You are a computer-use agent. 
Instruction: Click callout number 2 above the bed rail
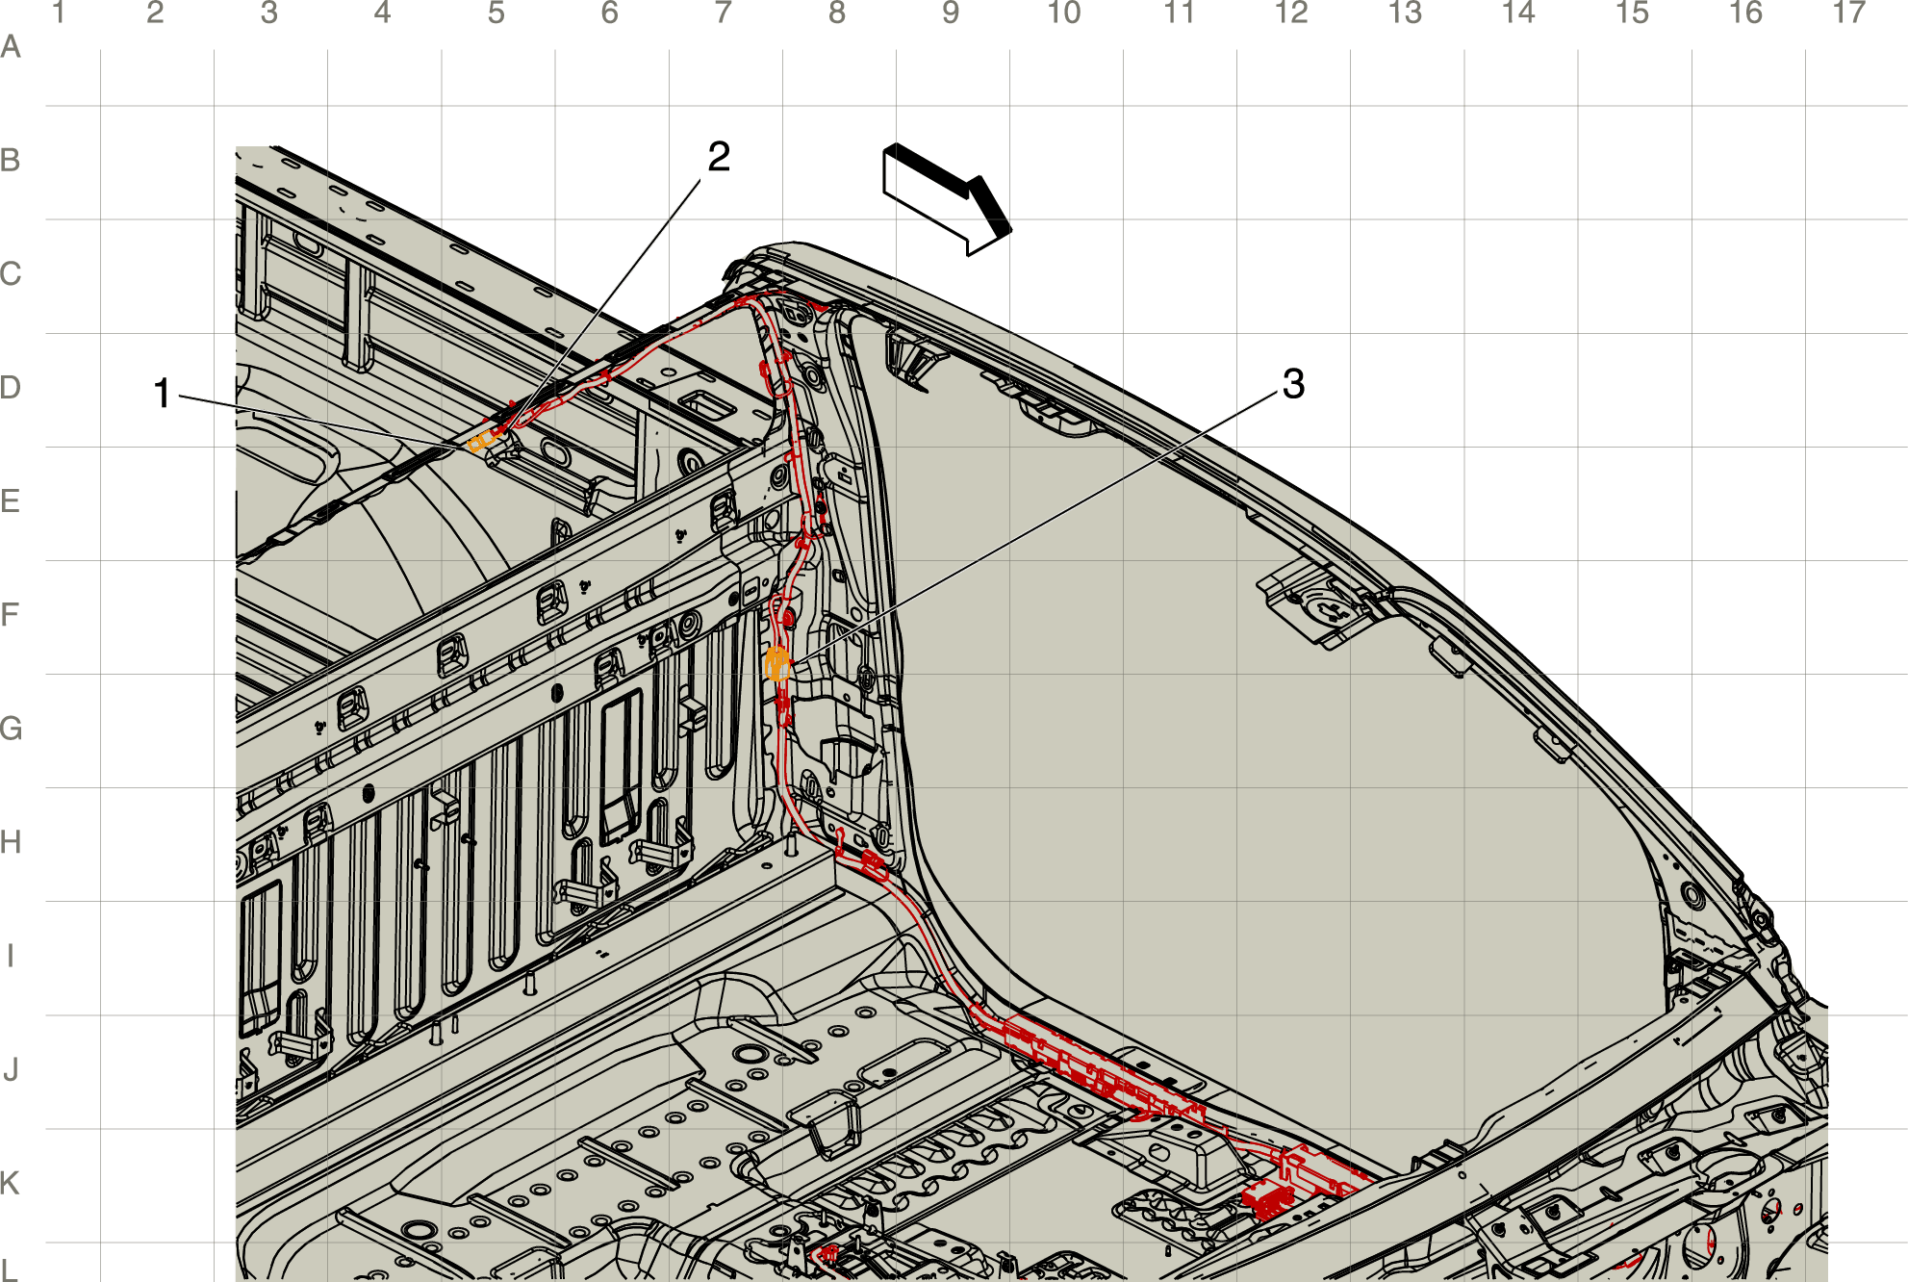719,157
